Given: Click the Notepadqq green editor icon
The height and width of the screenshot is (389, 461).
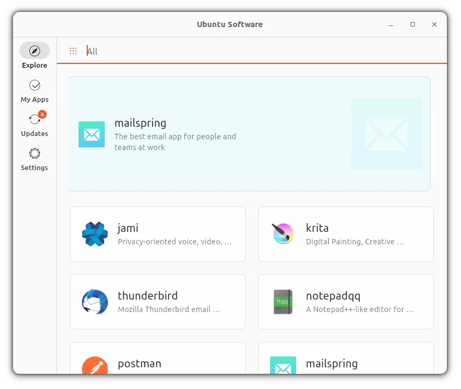Looking at the screenshot, I should click(x=283, y=302).
